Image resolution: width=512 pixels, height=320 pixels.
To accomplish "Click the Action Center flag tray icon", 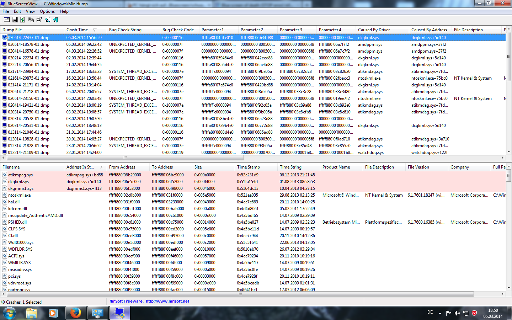I will click(448, 313).
